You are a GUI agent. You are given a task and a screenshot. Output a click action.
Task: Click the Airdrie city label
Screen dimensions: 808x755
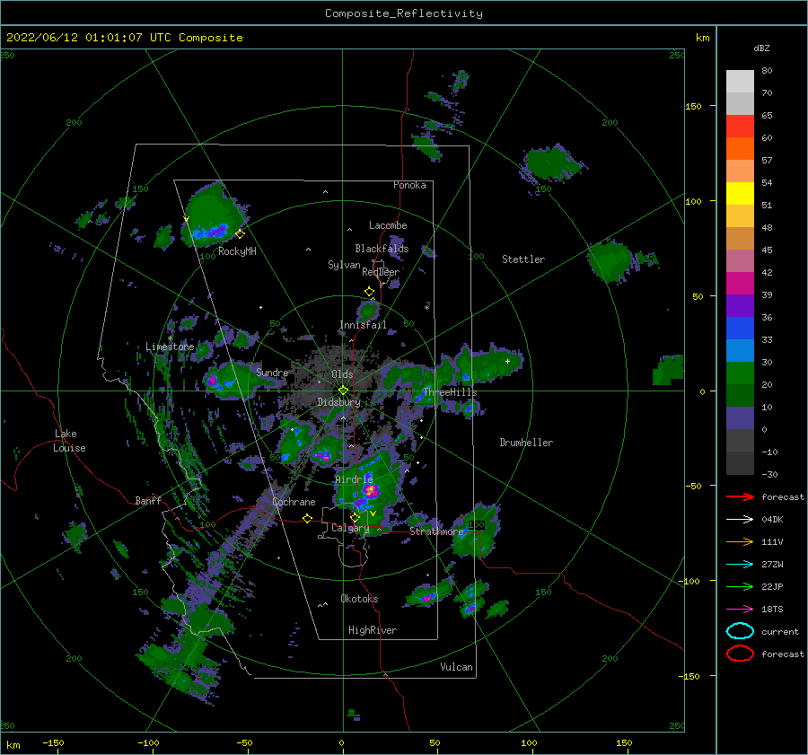pos(354,479)
